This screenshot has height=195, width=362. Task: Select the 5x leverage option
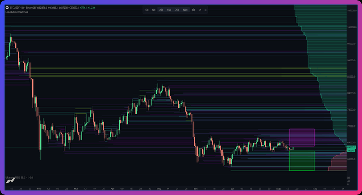(x=146, y=10)
